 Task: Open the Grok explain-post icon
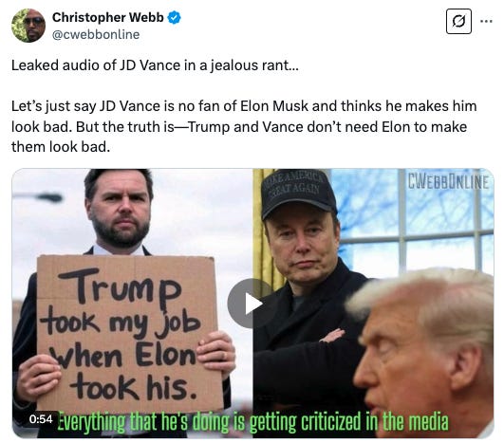458,22
